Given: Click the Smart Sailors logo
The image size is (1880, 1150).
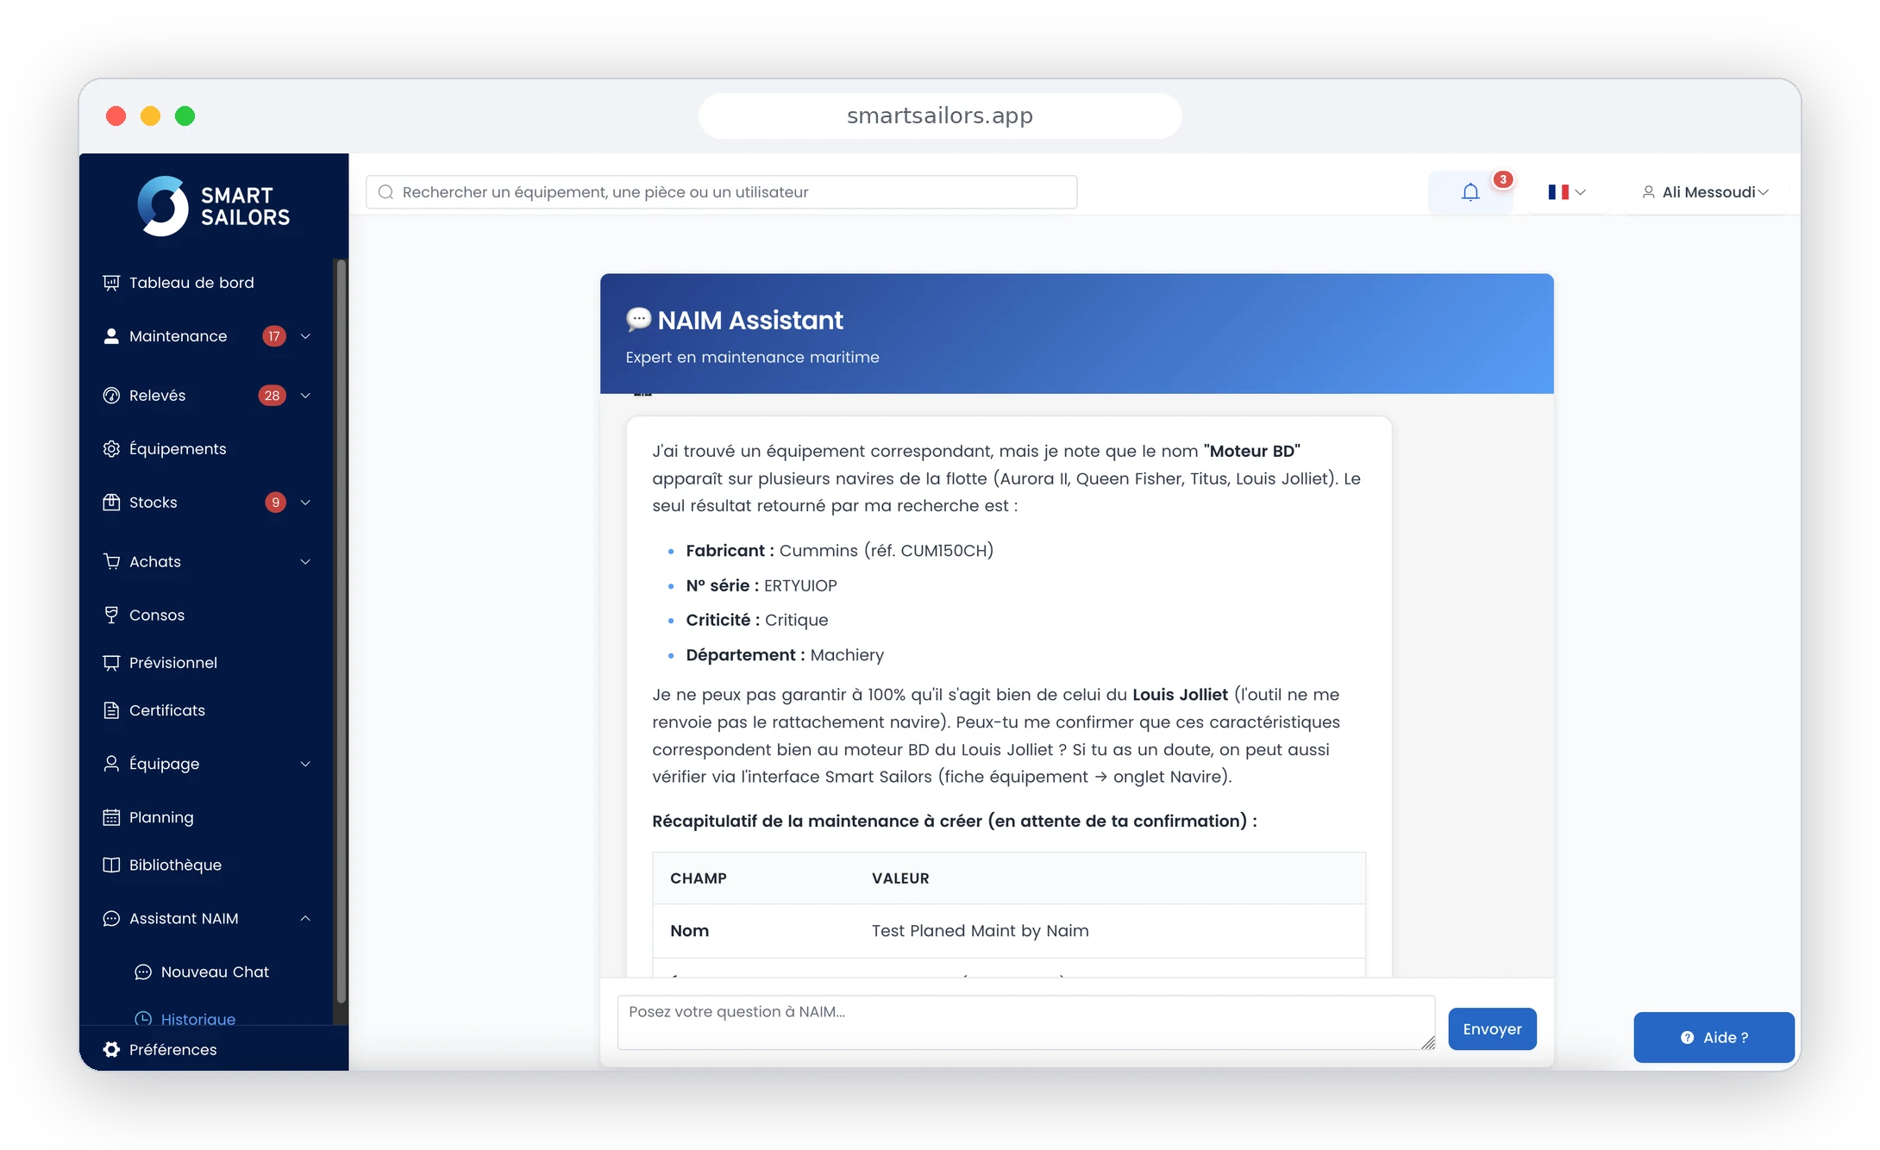Looking at the screenshot, I should (x=213, y=206).
